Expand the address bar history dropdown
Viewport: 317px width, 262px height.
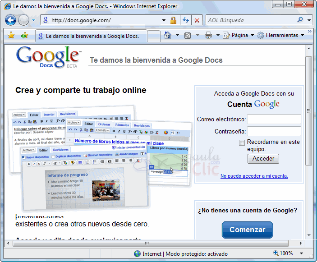pyautogui.click(x=164, y=20)
